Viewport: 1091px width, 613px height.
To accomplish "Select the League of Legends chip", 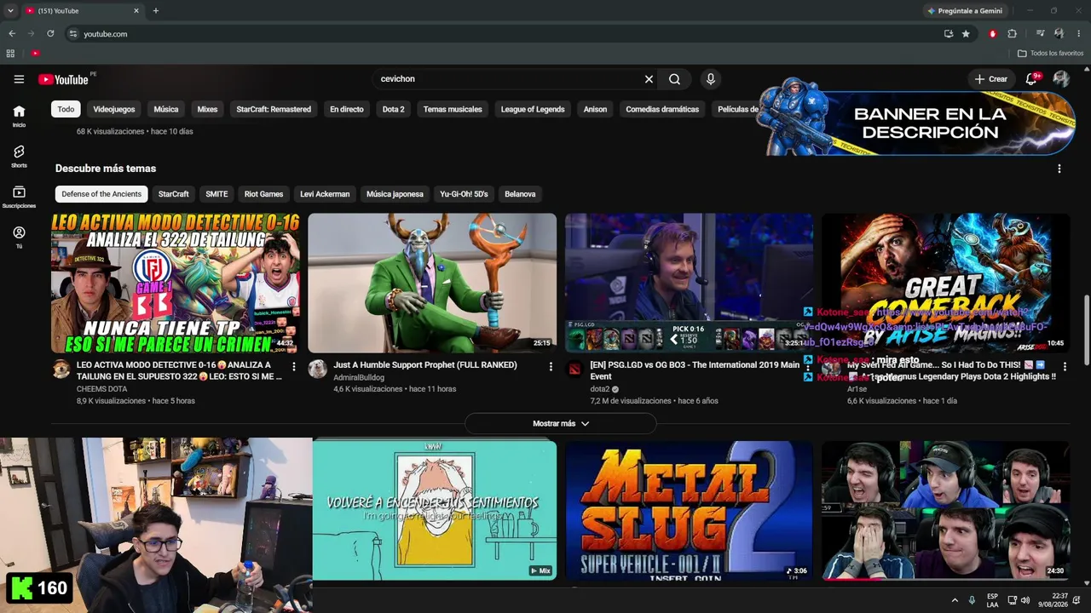I will pos(533,109).
